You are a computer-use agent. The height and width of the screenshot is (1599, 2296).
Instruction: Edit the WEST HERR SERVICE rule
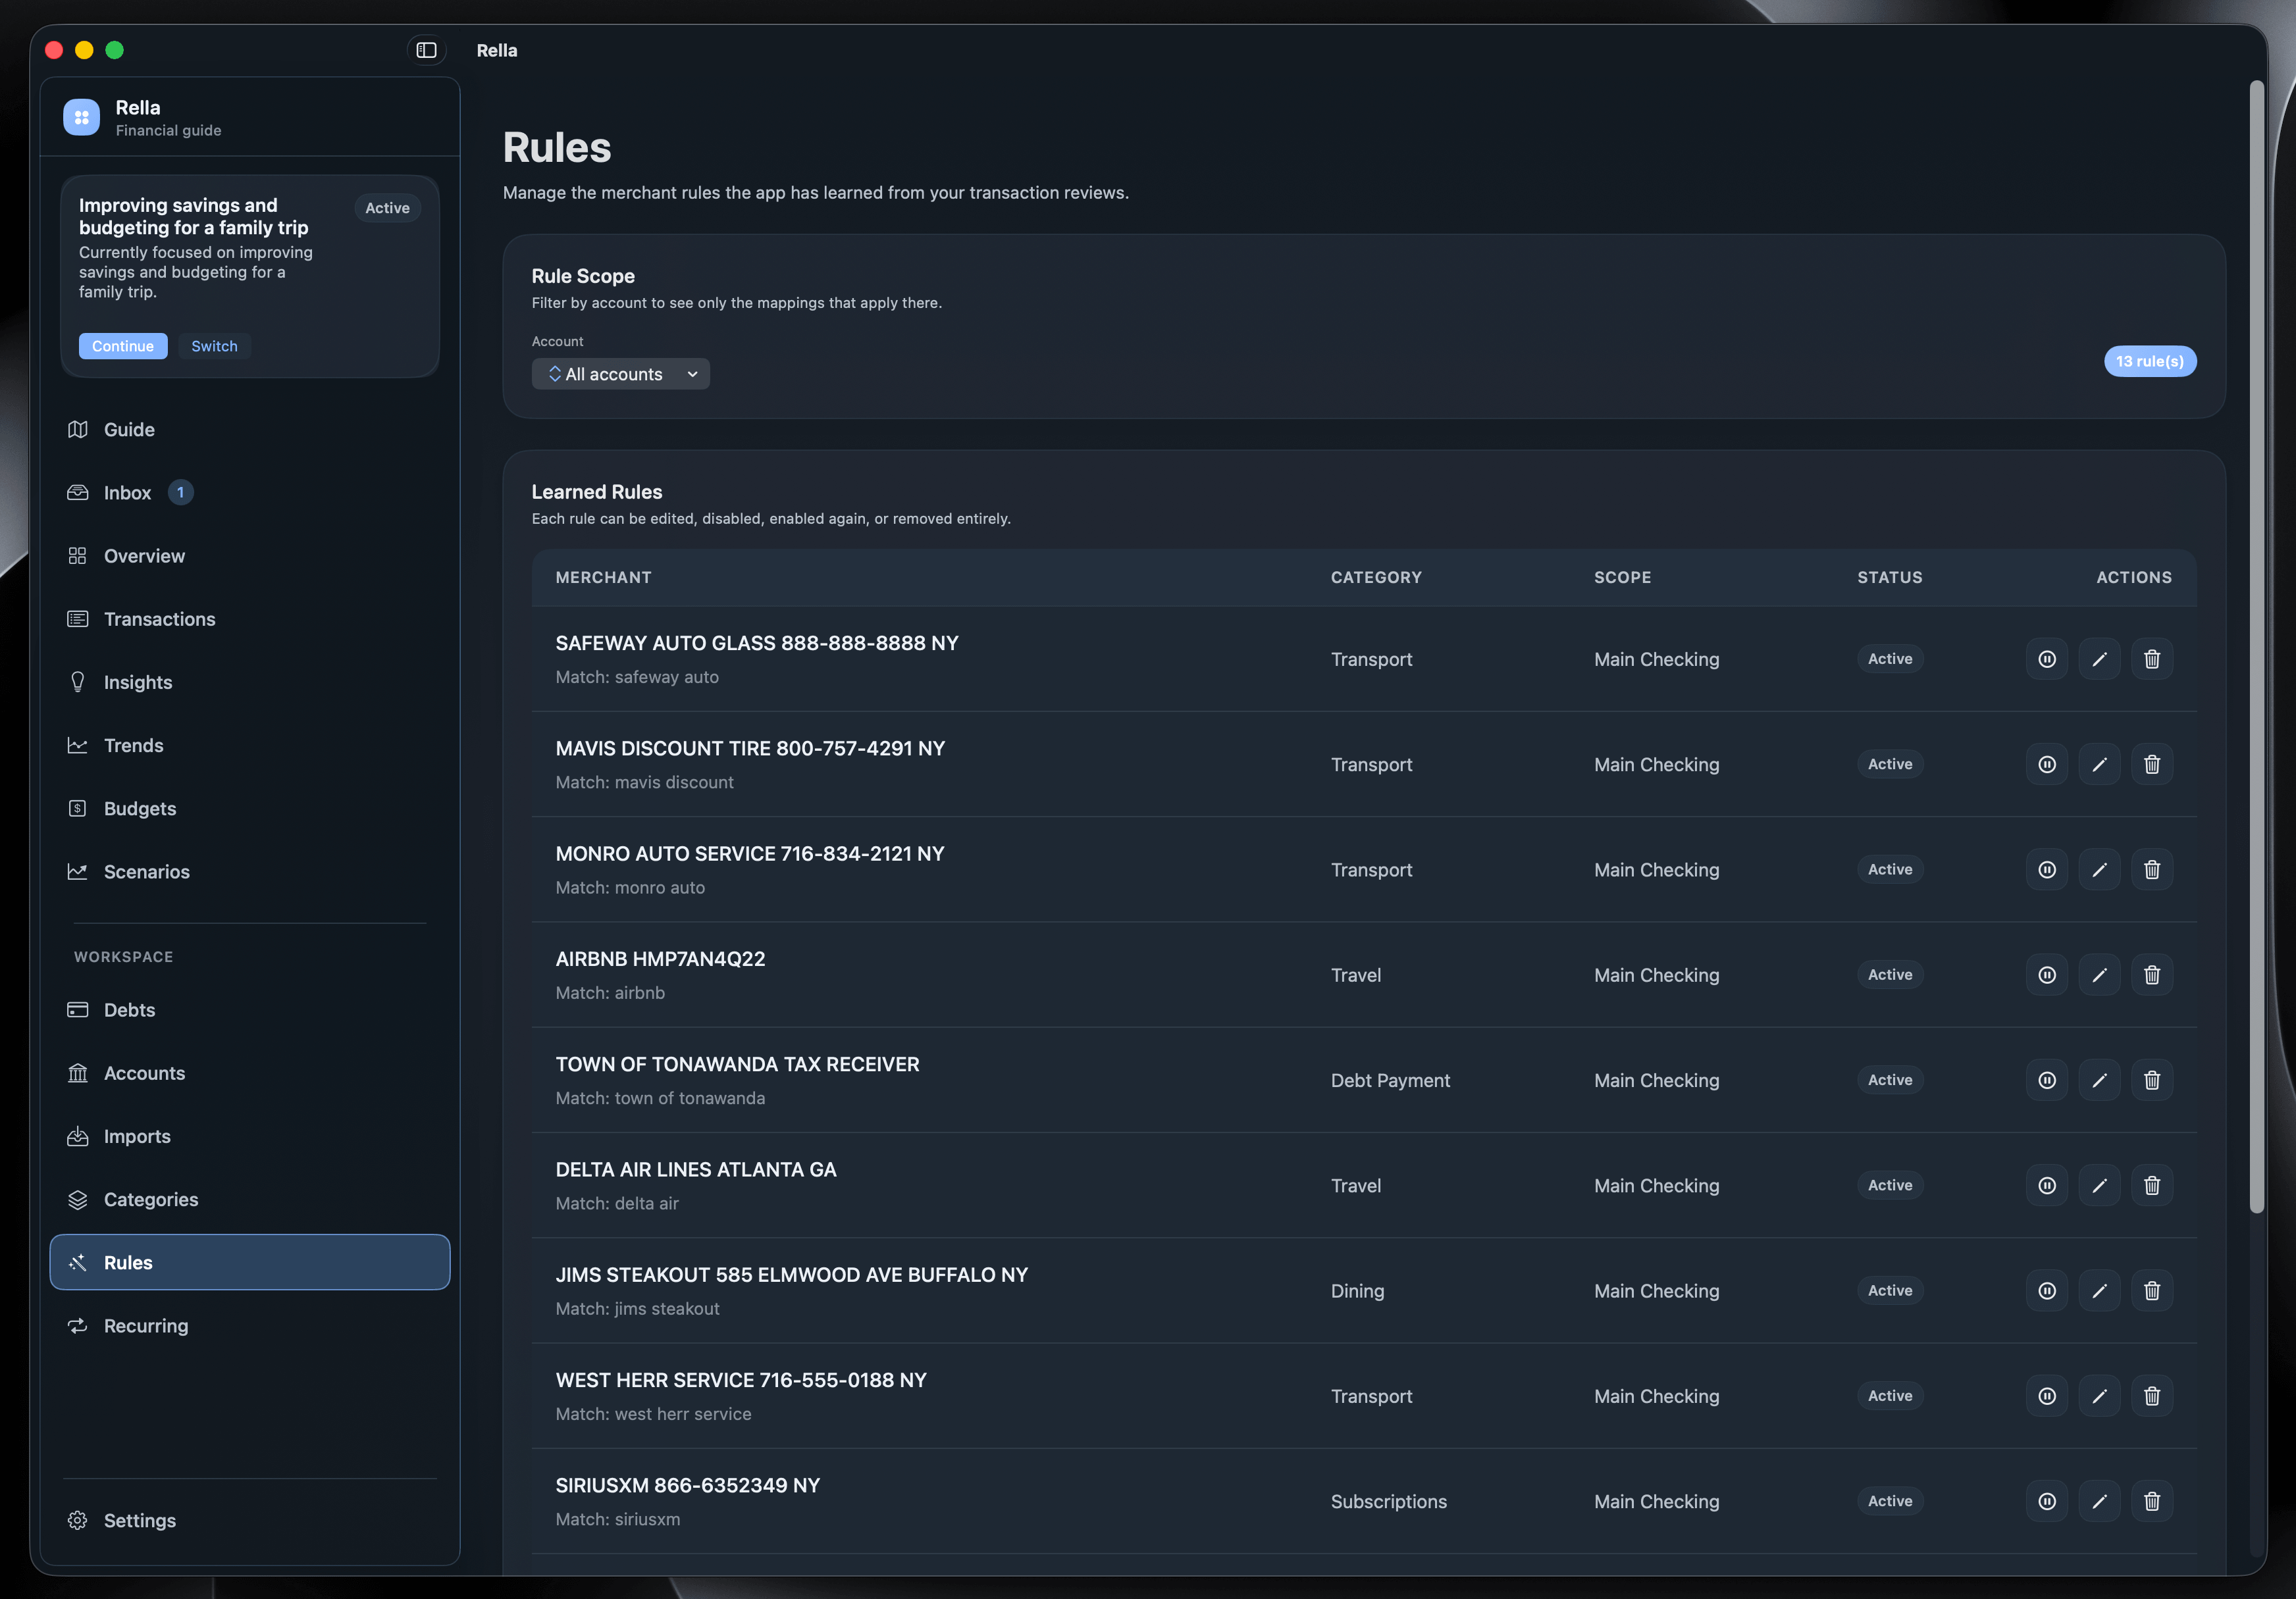tap(2099, 1396)
